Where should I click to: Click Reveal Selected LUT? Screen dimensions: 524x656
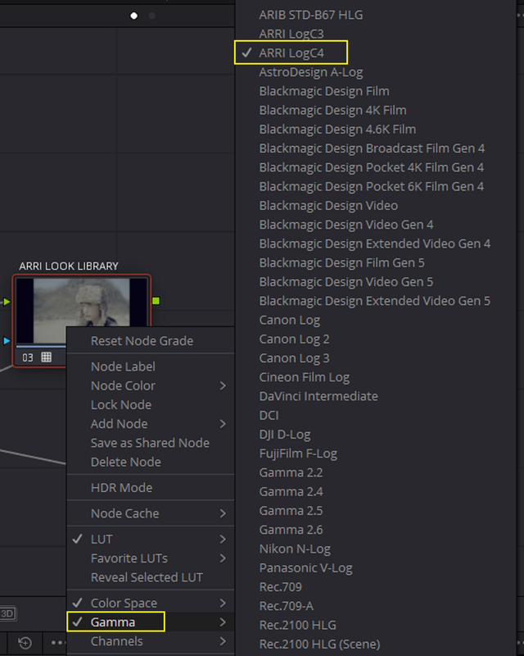(147, 577)
